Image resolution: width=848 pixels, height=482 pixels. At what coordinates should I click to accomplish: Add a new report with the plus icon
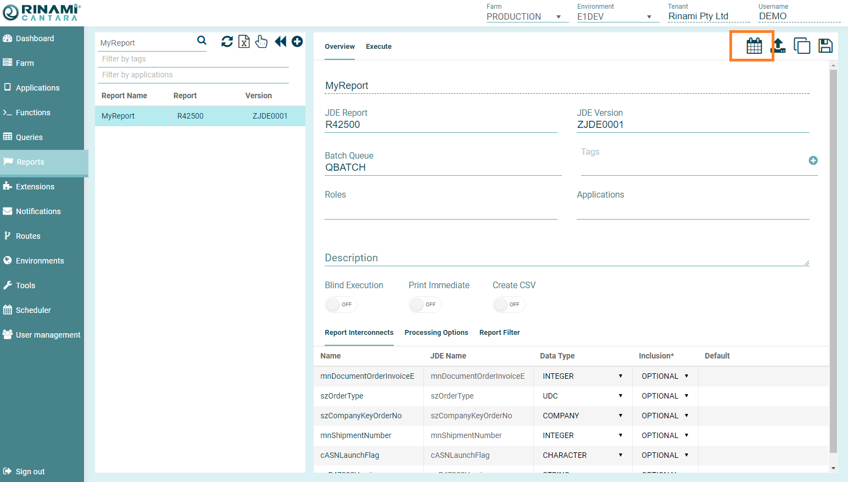(x=297, y=42)
